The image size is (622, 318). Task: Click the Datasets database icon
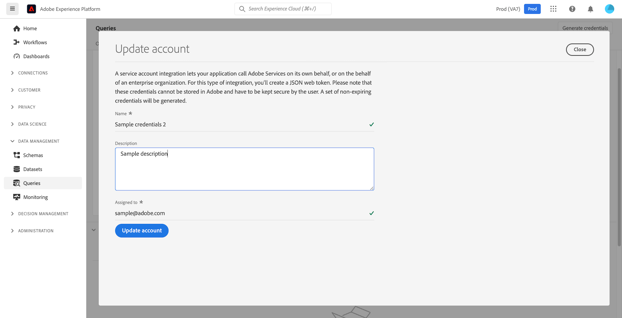[x=17, y=169]
